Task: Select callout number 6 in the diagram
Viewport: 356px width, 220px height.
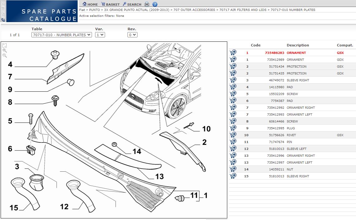Action: point(10,149)
